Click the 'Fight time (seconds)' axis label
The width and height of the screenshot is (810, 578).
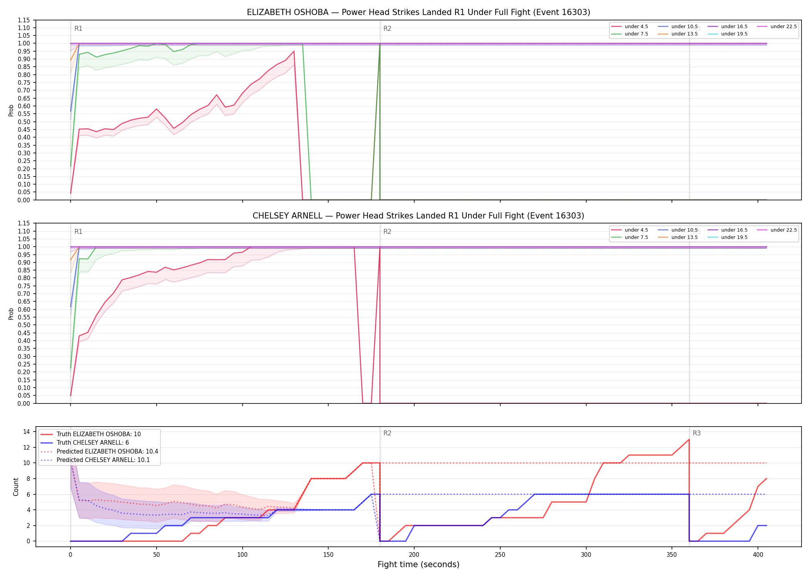[x=418, y=565]
